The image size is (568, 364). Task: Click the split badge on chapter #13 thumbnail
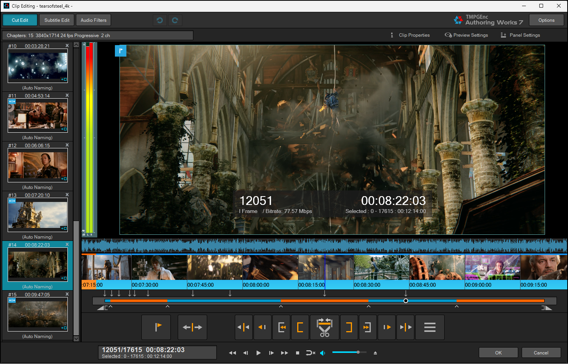click(x=12, y=201)
